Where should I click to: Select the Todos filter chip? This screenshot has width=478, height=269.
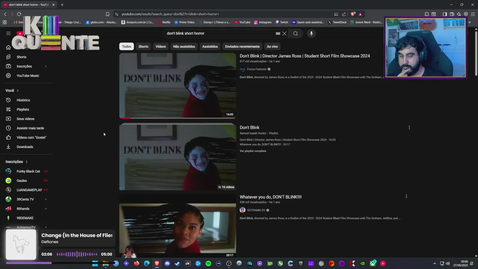[x=127, y=46]
